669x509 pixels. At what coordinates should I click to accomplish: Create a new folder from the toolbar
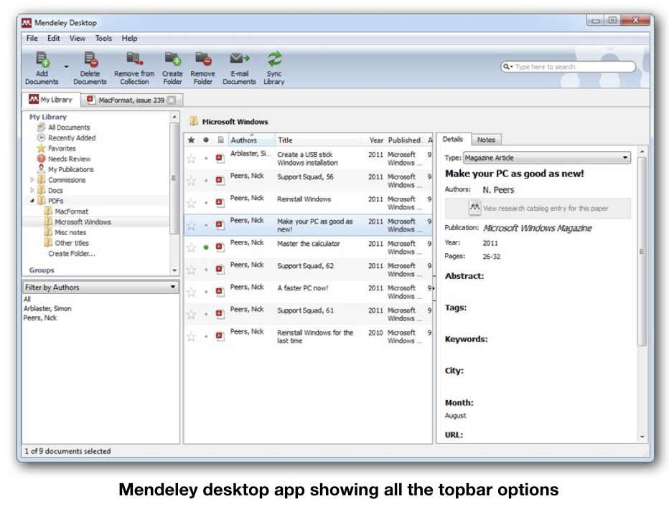(172, 68)
